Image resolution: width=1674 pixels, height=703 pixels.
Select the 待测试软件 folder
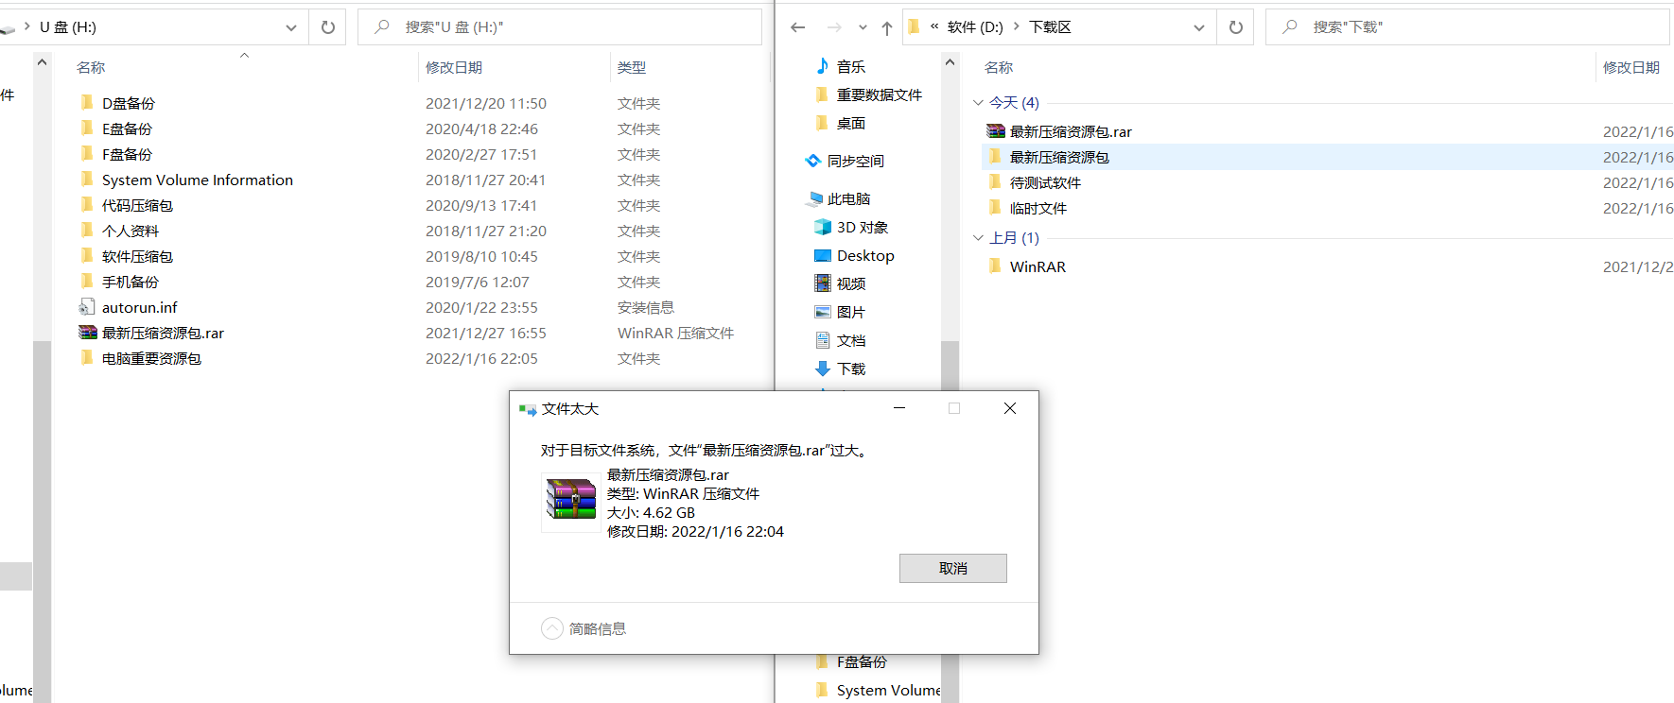(x=1045, y=182)
